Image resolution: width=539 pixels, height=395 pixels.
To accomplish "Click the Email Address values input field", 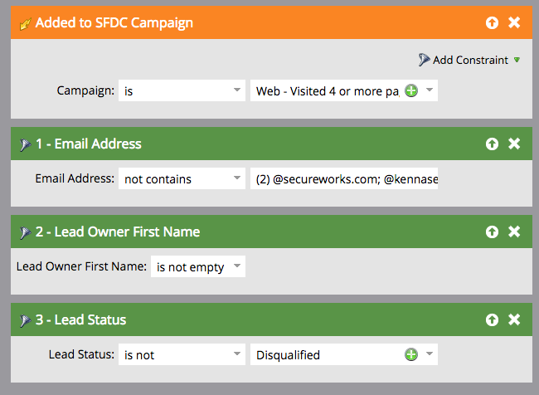I will 343,178.
